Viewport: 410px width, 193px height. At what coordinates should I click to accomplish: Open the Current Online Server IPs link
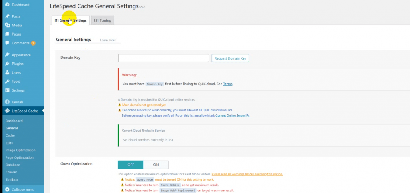click(233, 115)
